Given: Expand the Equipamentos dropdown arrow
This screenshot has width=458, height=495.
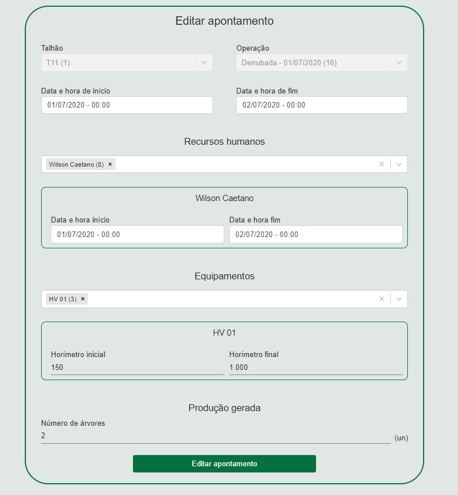Looking at the screenshot, I should point(399,299).
